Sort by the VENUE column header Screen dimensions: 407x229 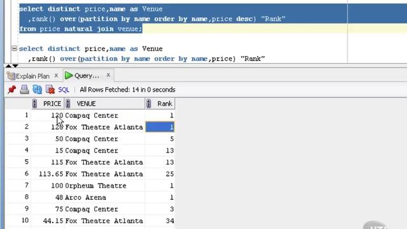tap(104, 104)
